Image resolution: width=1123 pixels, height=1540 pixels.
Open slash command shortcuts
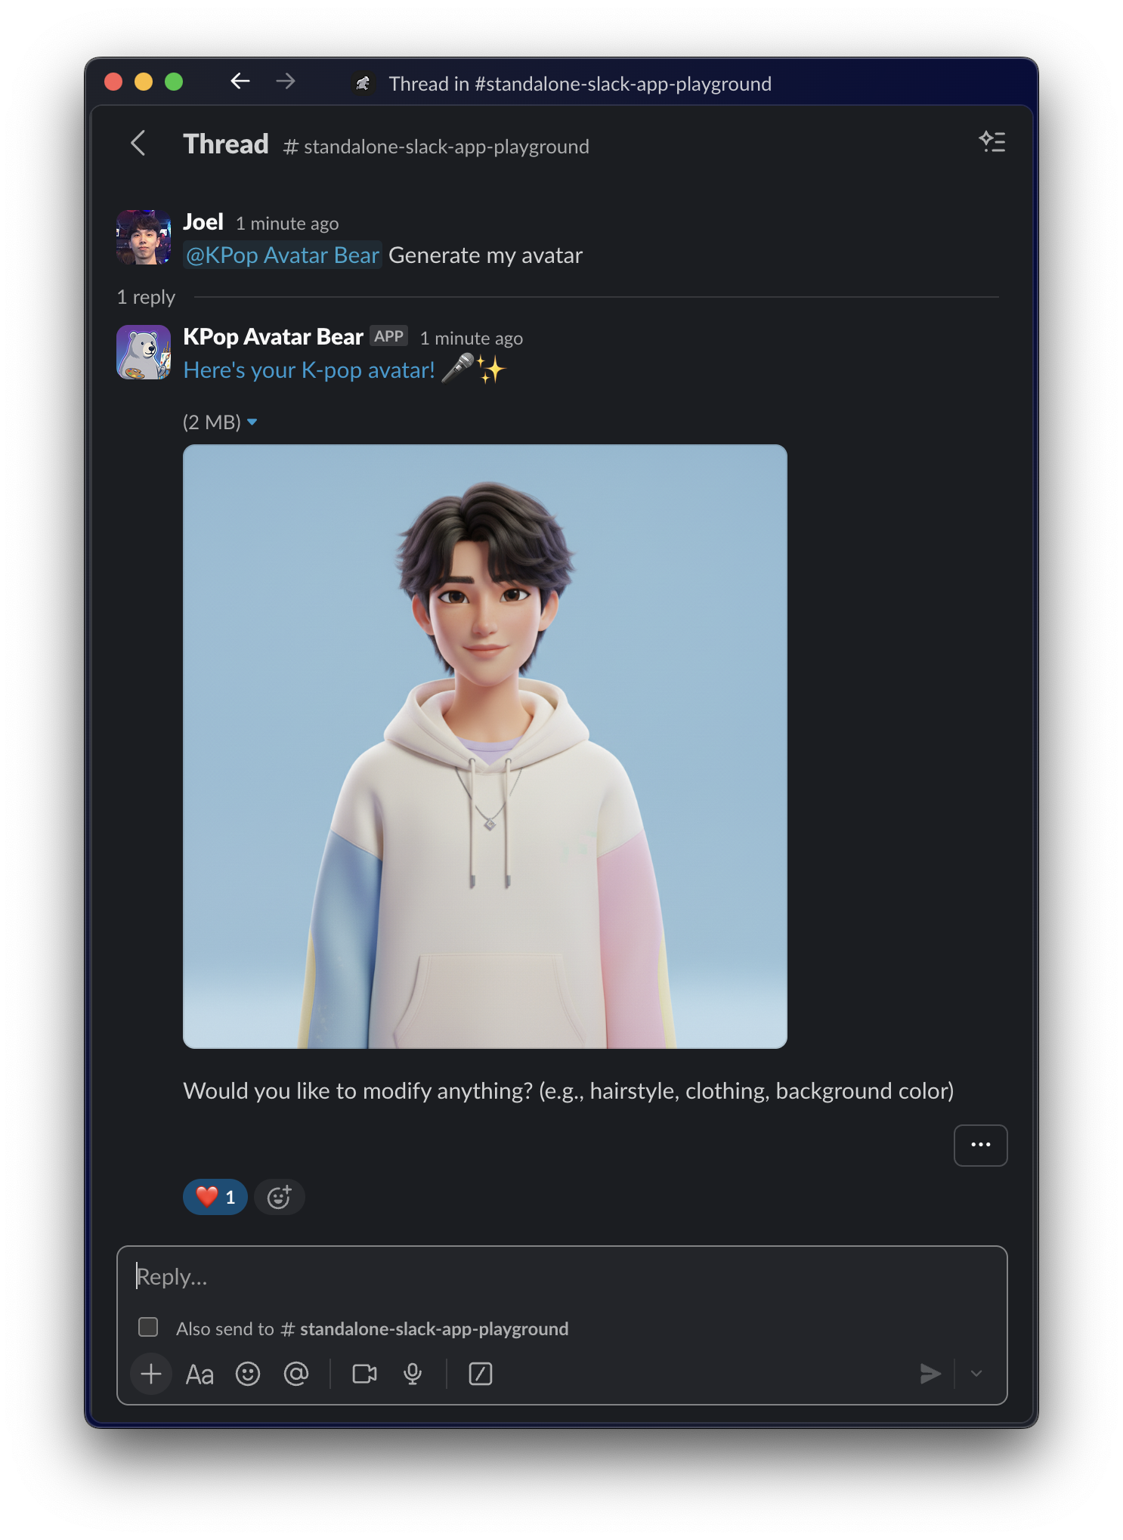pos(481,1374)
